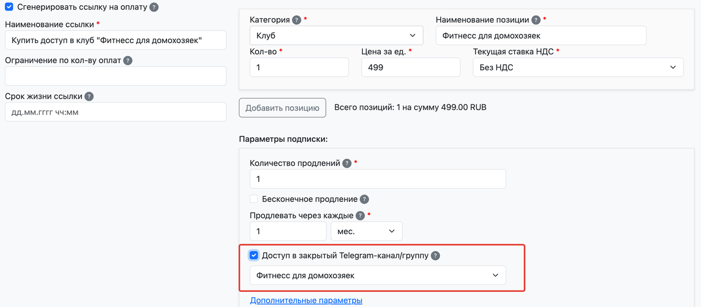Click the 'Срок жизни ссылки' date field
Screen dimensions: 701x307
(x=115, y=112)
